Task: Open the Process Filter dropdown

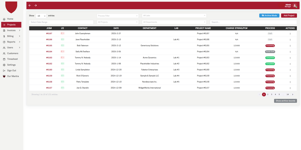Action: pyautogui.click(x=118, y=16)
